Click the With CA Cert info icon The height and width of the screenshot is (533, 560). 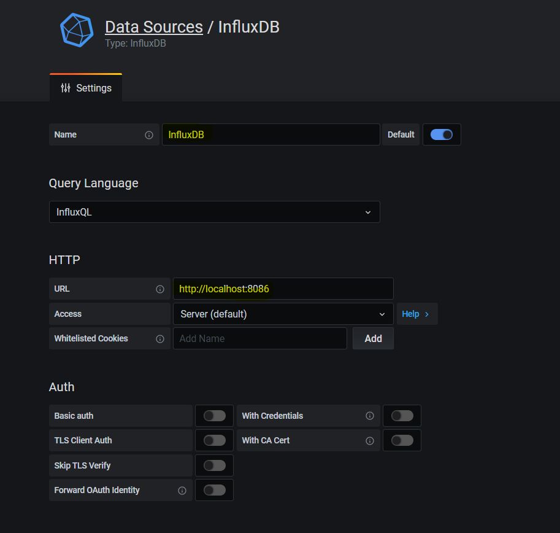click(370, 441)
